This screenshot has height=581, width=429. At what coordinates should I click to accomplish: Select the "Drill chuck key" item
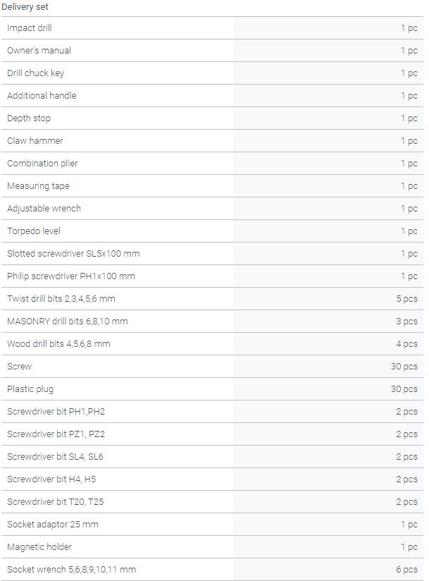[35, 73]
